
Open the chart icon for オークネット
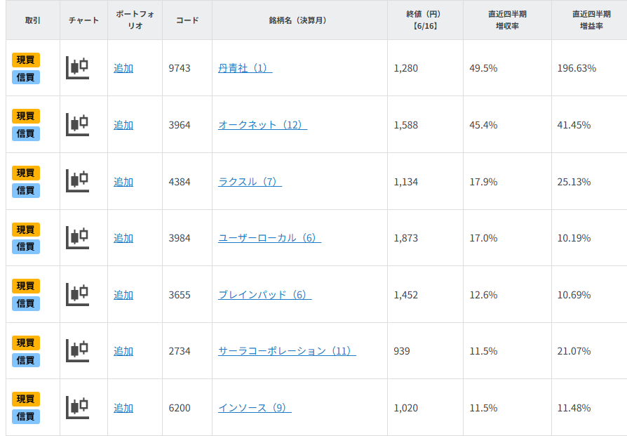pyautogui.click(x=77, y=125)
